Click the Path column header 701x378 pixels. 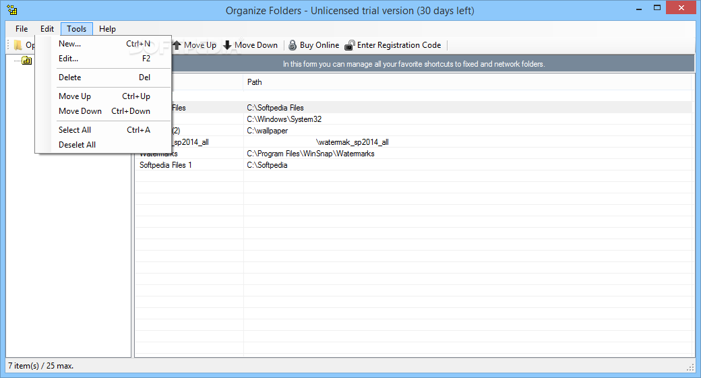(468, 82)
